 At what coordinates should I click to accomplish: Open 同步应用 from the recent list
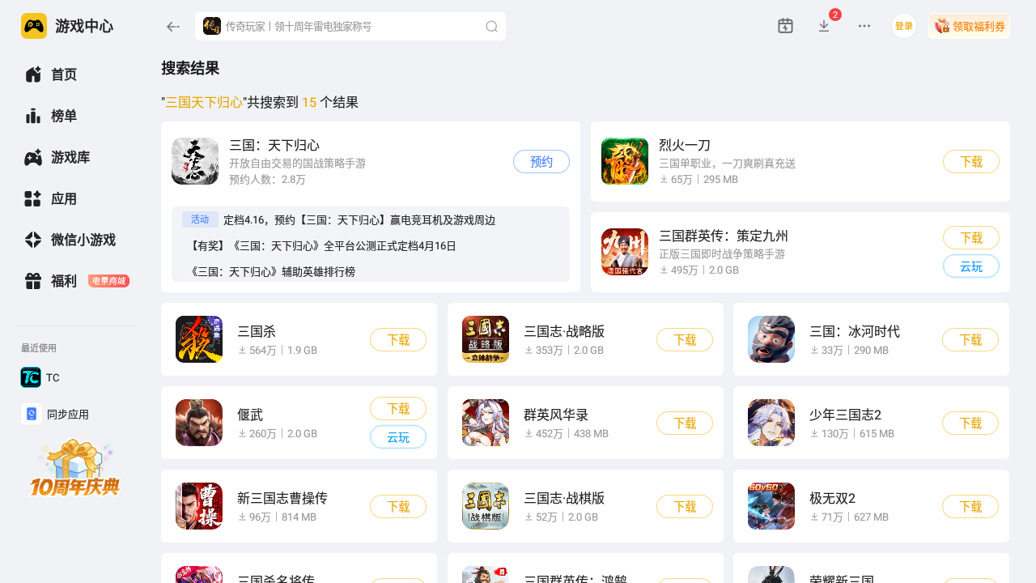55,414
